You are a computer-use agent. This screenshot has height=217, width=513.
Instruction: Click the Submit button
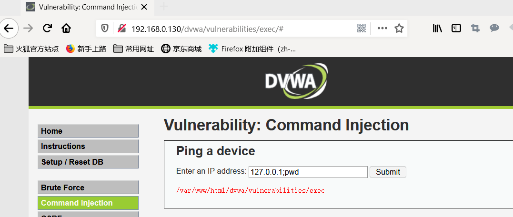(388, 172)
